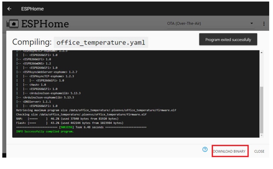Click the blue help question mark icon
The height and width of the screenshot is (169, 273).
click(x=204, y=151)
